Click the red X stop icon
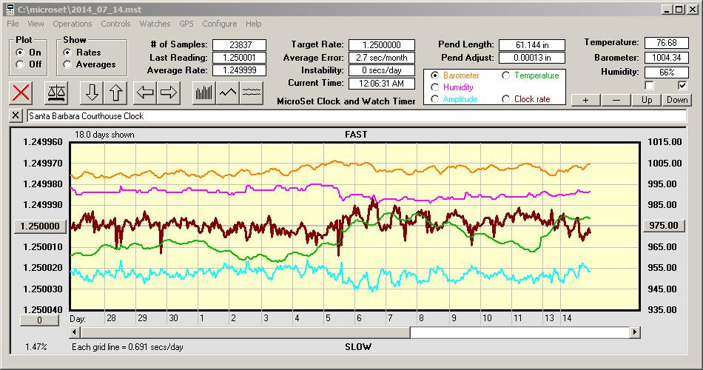703x370 pixels. pyautogui.click(x=21, y=92)
